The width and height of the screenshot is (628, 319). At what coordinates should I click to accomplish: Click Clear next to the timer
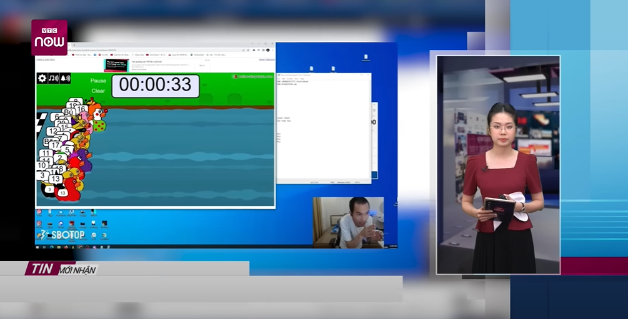[98, 91]
